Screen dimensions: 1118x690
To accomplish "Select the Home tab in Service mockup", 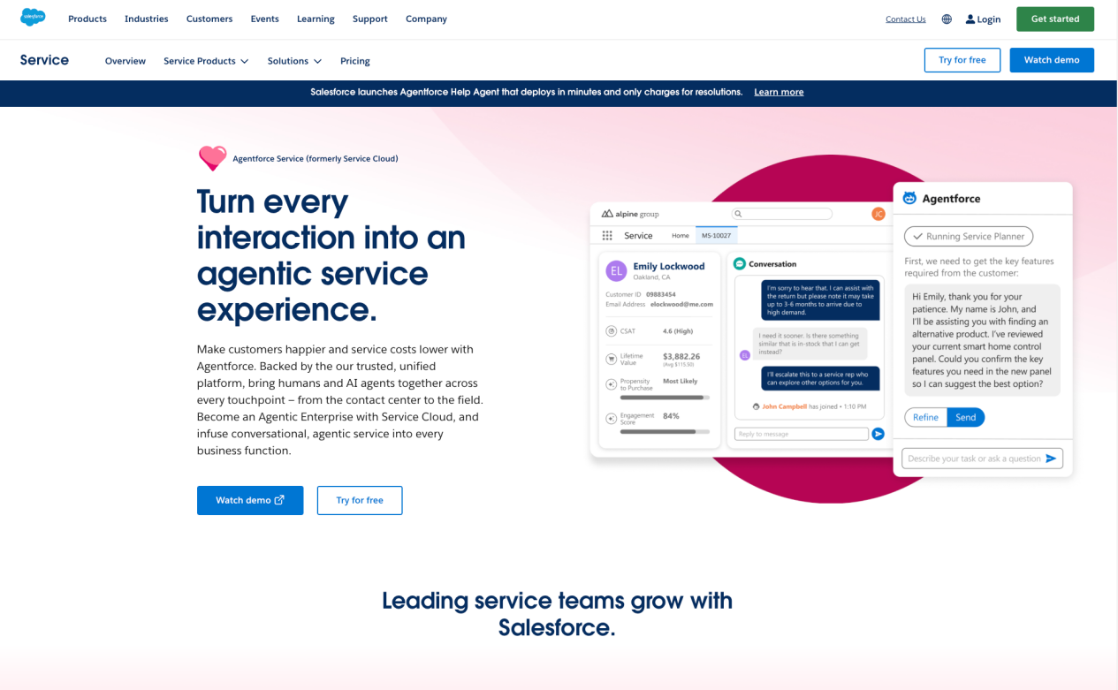I will pyautogui.click(x=680, y=236).
